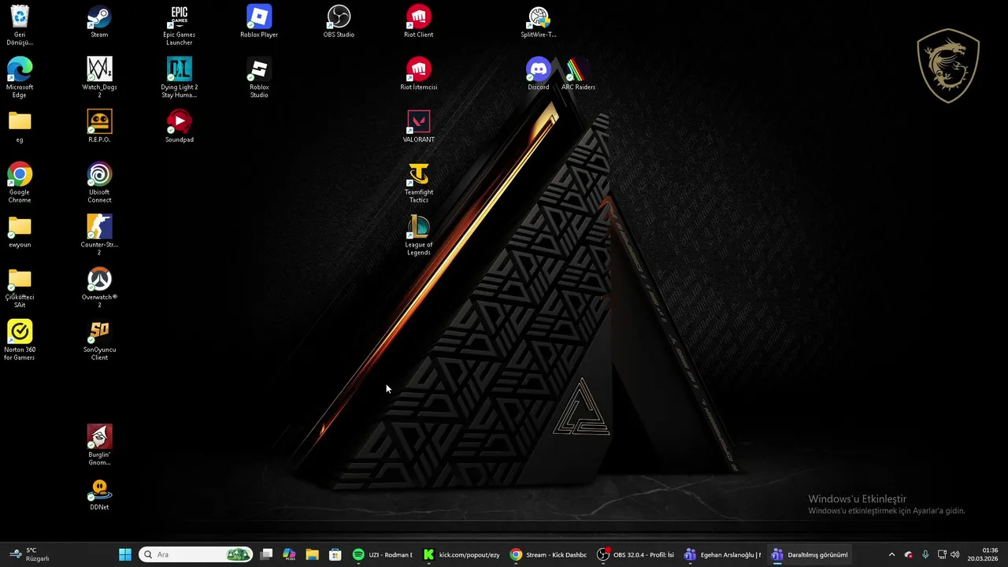Select the R.E.P.O. game shortcut
The width and height of the screenshot is (1008, 567).
pyautogui.click(x=99, y=126)
